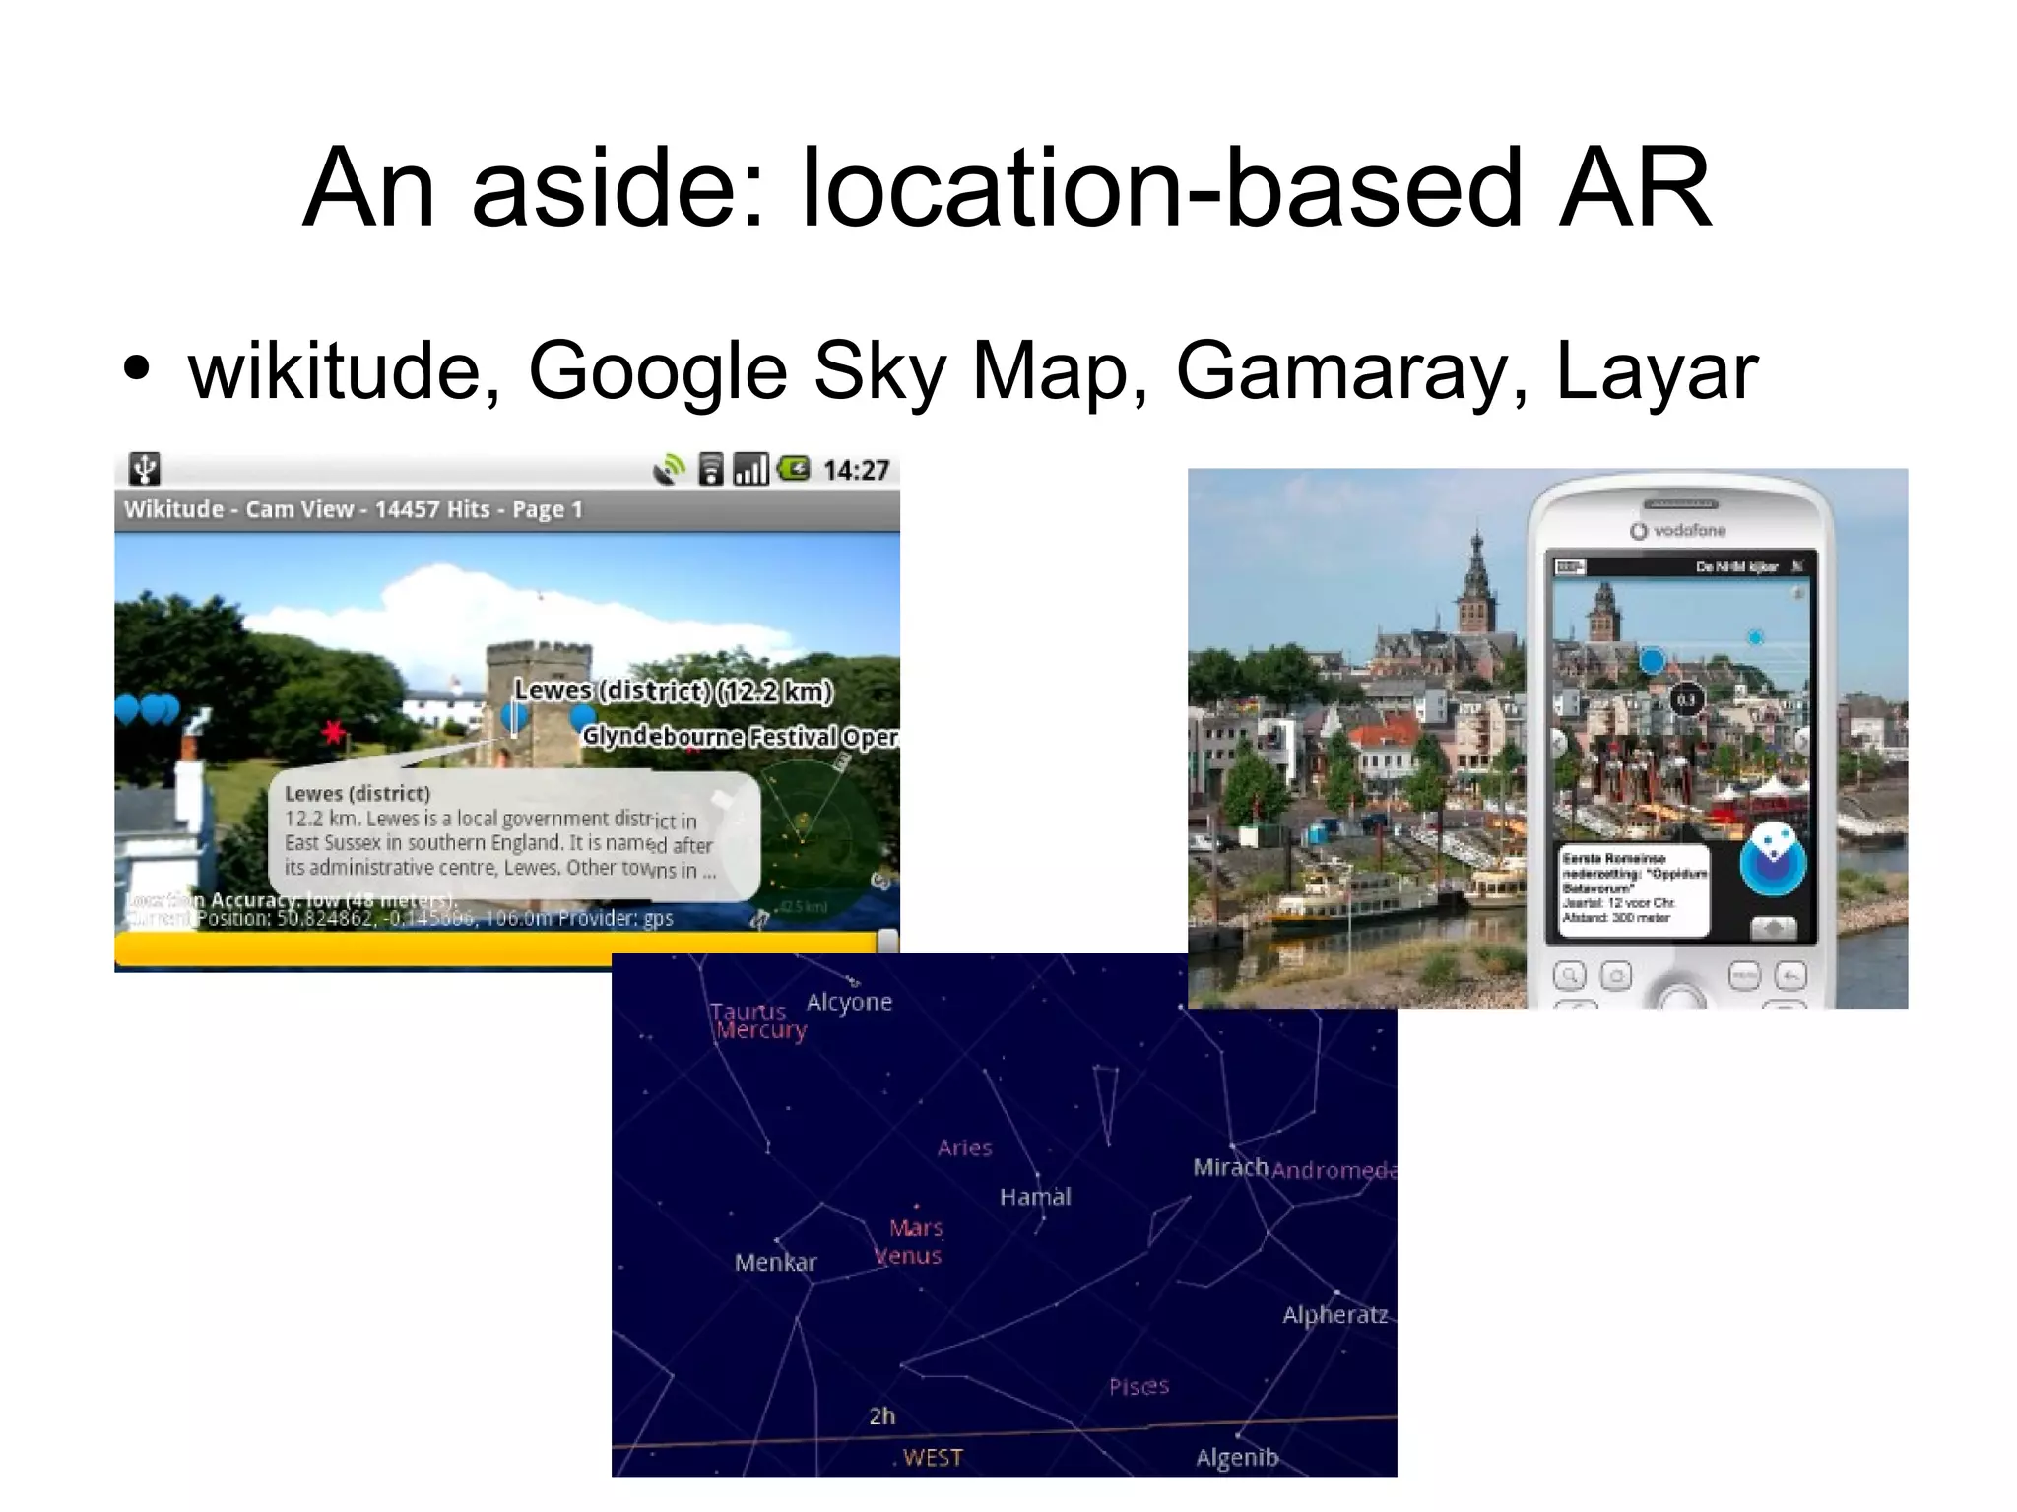This screenshot has height=1512, width=2017.
Task: Click the Alcyone star label
Action: [849, 1002]
